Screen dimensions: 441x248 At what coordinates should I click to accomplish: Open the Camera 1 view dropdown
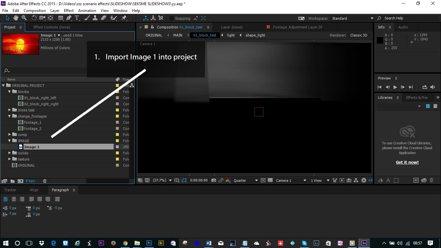[291, 181]
